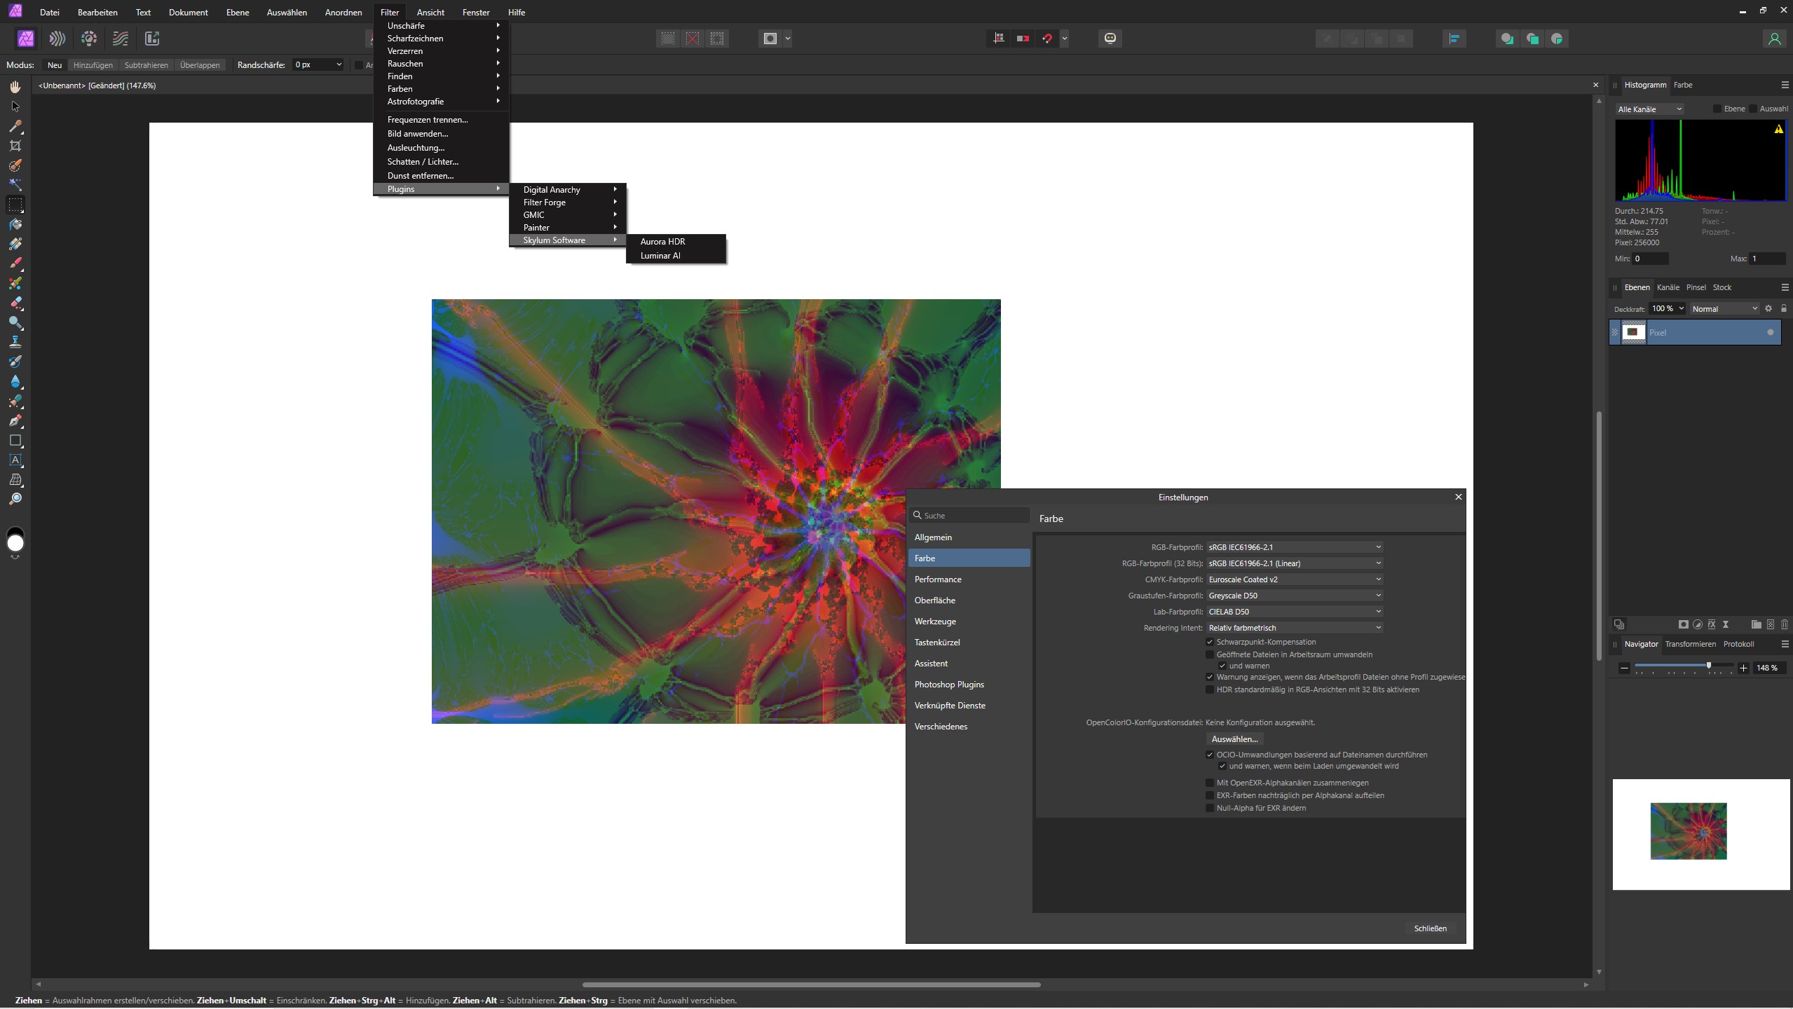1793x1009 pixels.
Task: Select the Clone Stamp tool
Action: [x=15, y=342]
